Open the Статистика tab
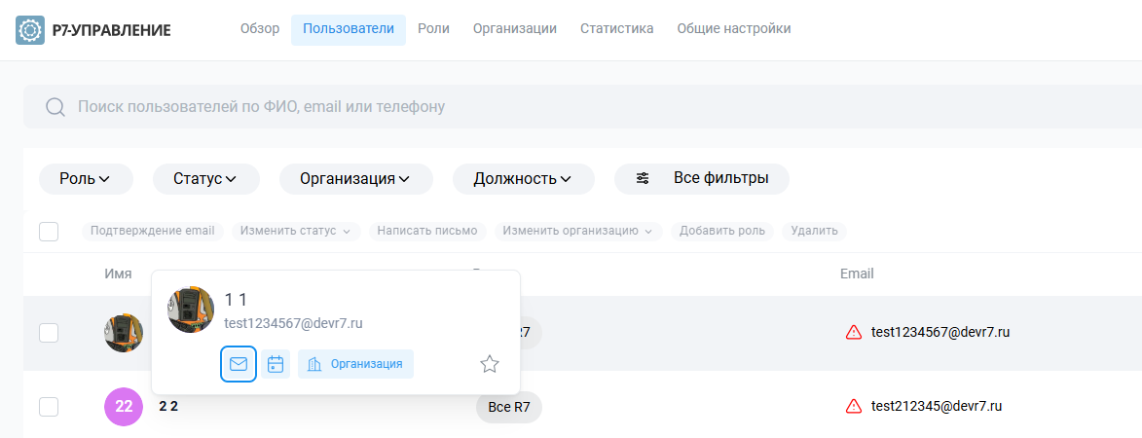The image size is (1142, 438). (x=617, y=29)
